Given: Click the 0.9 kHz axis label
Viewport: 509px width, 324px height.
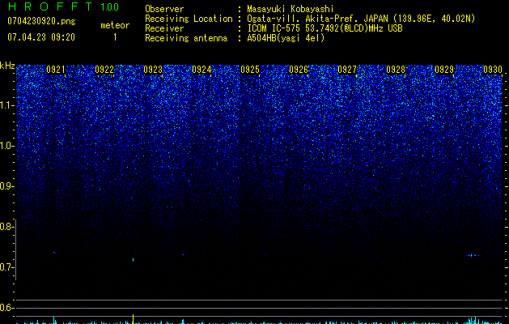Looking at the screenshot, I should pyautogui.click(x=6, y=186).
